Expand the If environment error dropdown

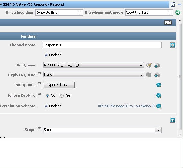tap(149, 13)
